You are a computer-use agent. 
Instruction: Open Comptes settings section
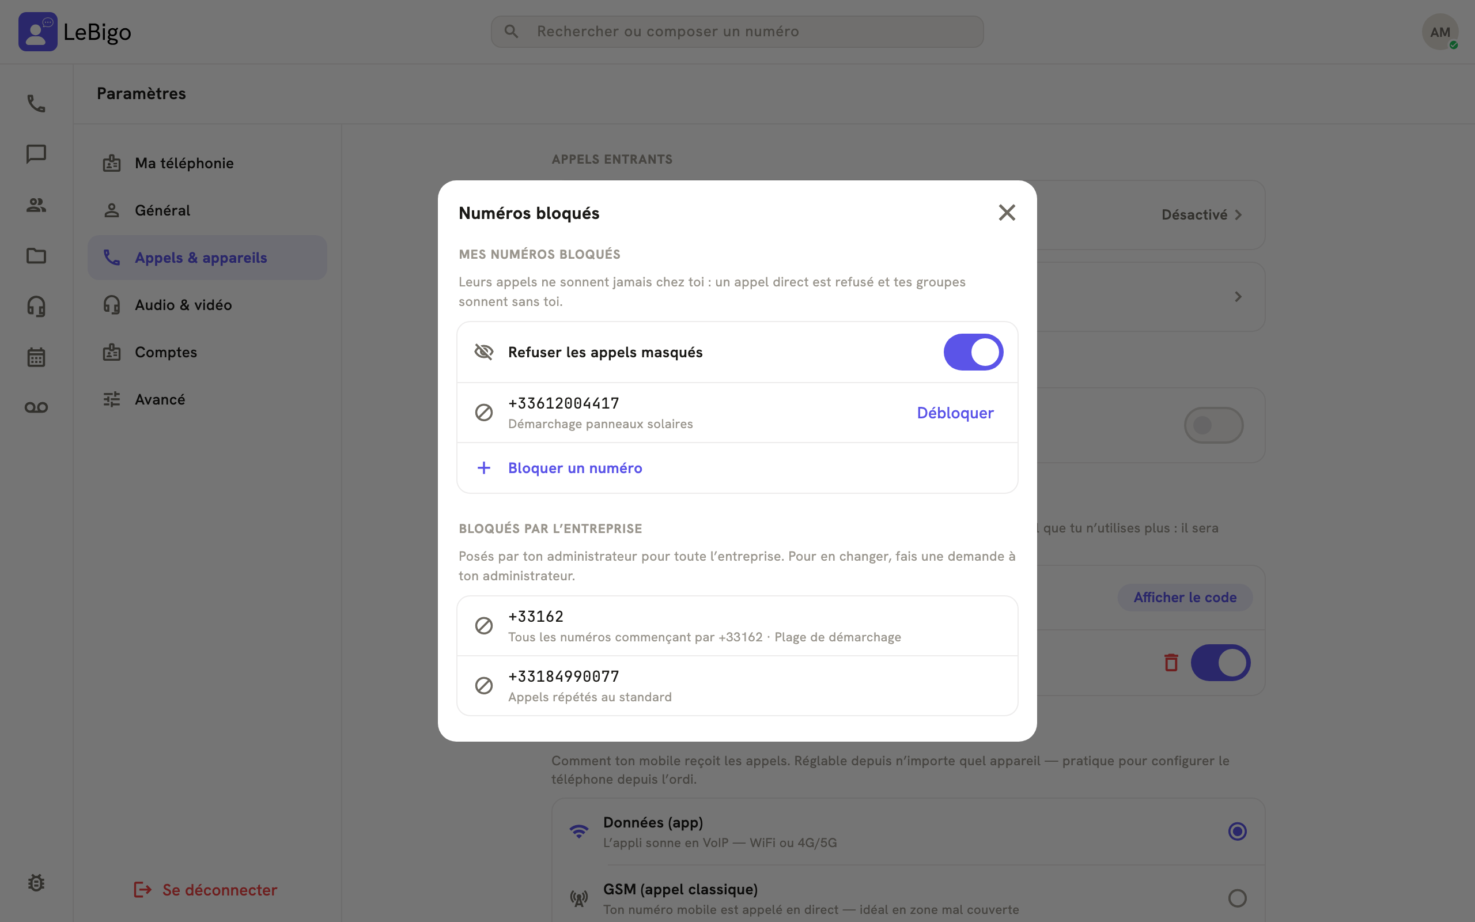coord(207,352)
